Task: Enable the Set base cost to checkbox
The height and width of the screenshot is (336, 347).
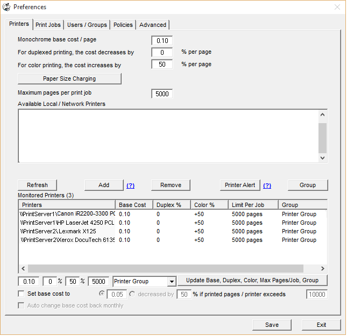Action: click(x=21, y=294)
